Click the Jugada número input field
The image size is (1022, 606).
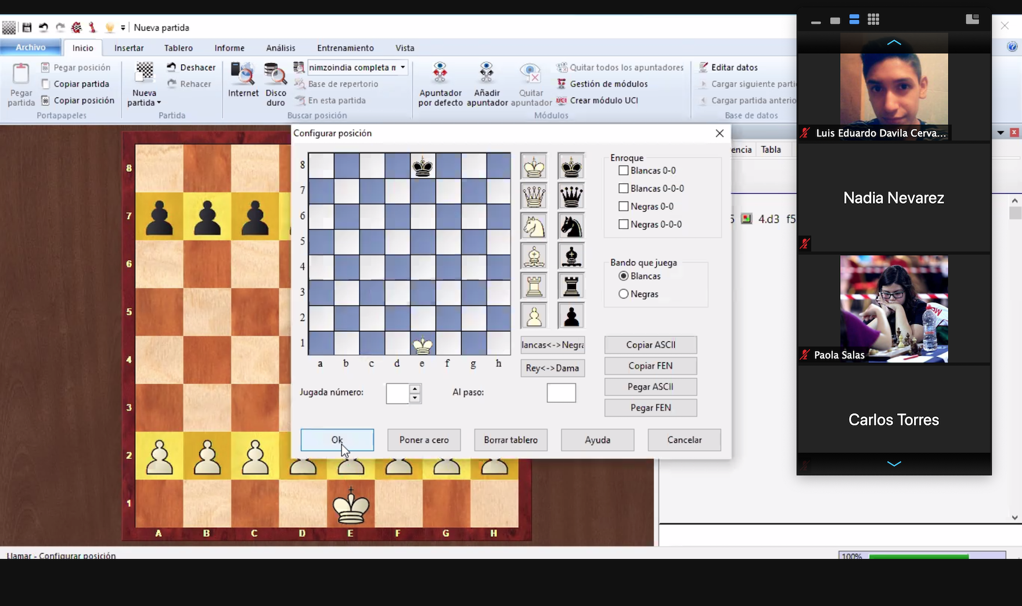tap(398, 394)
